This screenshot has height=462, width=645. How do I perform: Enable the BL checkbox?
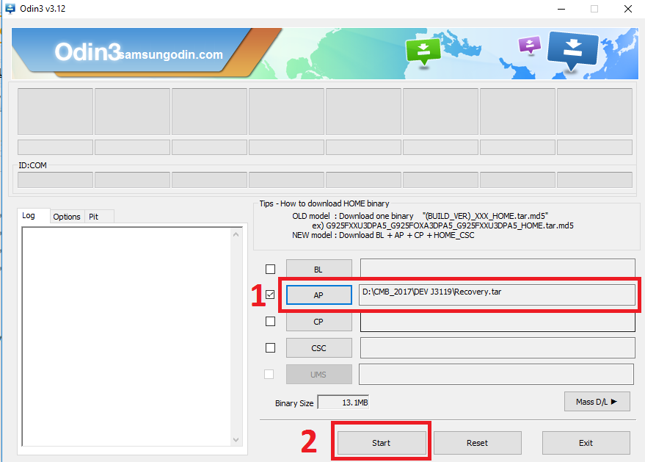tap(270, 269)
